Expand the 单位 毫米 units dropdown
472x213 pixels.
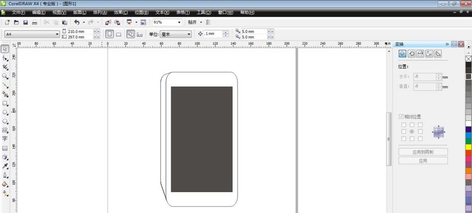(176, 34)
